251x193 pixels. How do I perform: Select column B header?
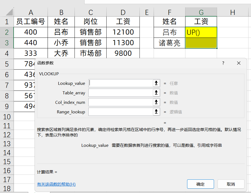point(61,12)
